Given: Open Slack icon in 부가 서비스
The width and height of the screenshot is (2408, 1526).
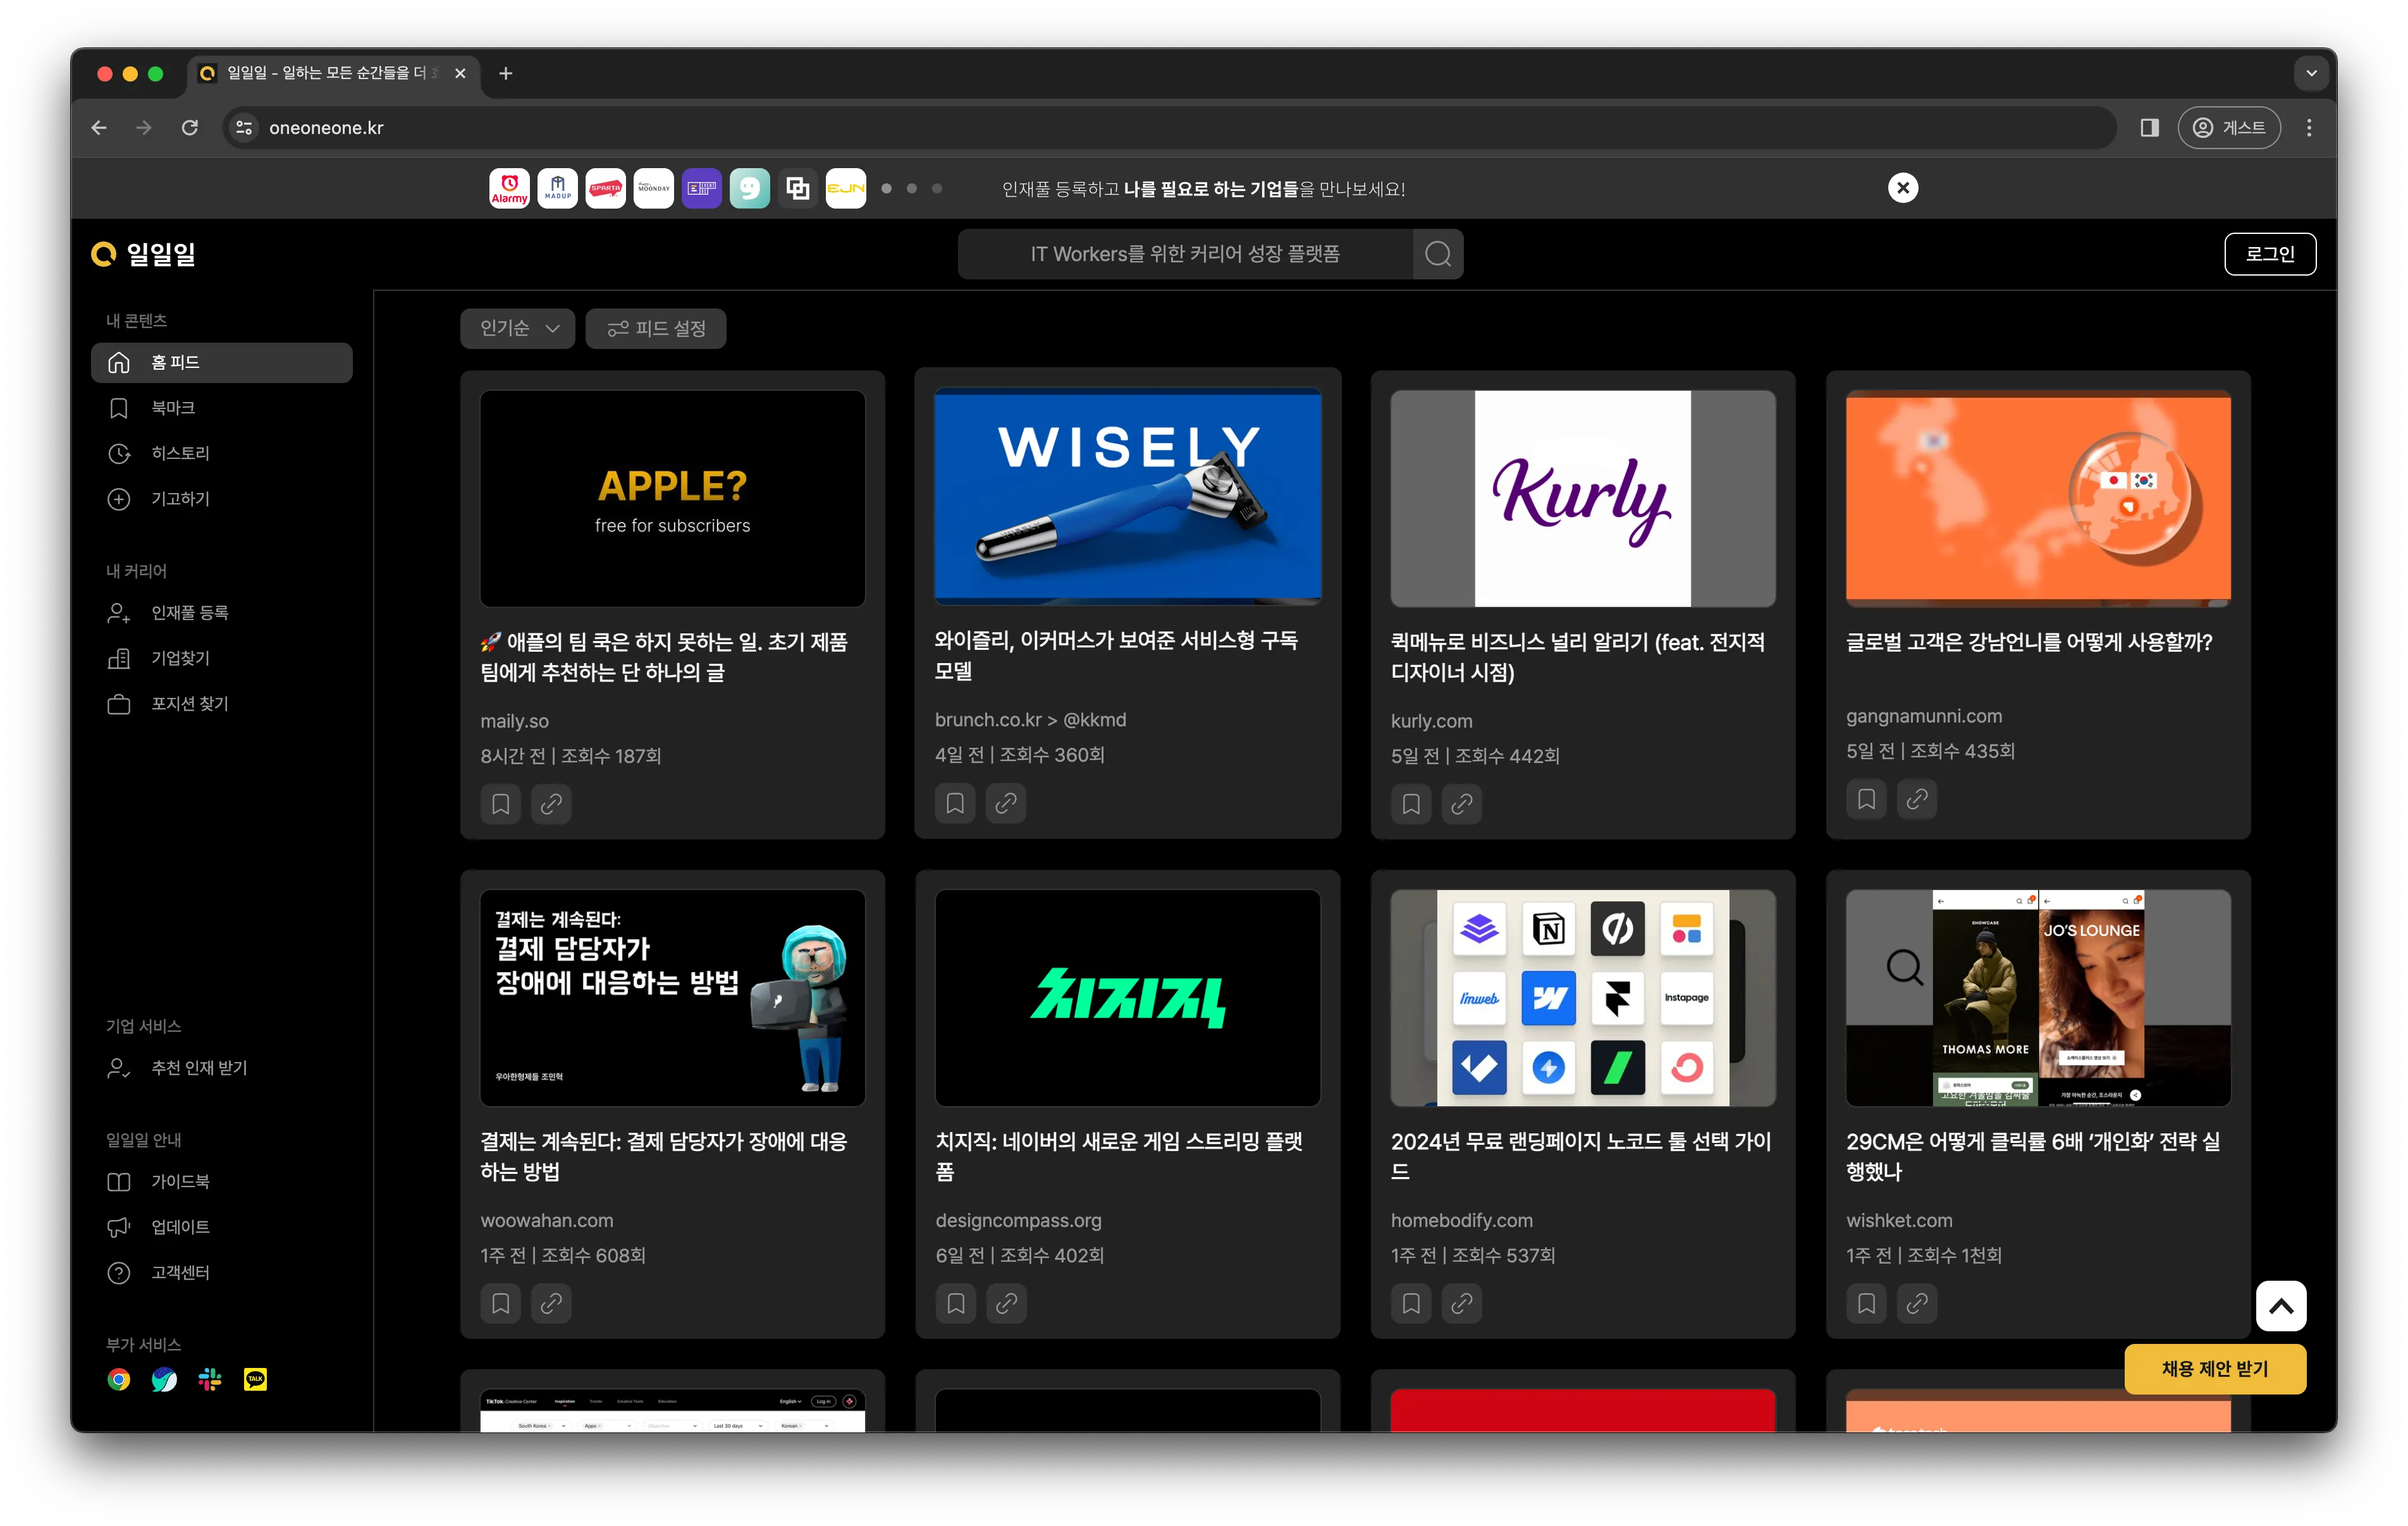Looking at the screenshot, I should pyautogui.click(x=210, y=1380).
